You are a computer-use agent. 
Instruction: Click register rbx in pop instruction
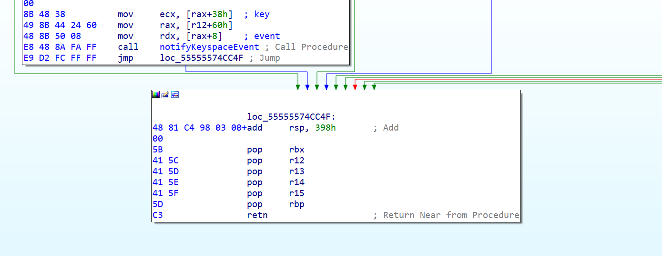coord(296,150)
